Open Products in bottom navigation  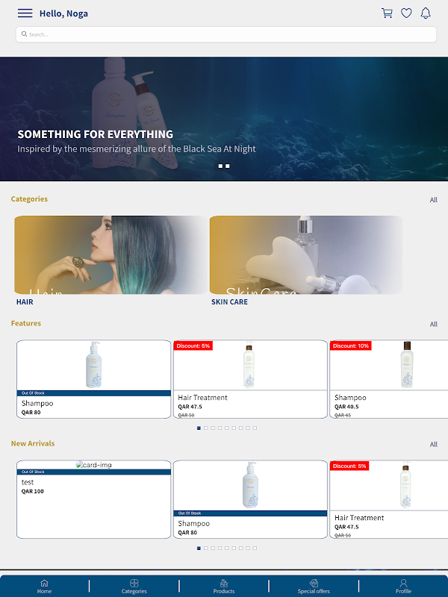tap(224, 587)
